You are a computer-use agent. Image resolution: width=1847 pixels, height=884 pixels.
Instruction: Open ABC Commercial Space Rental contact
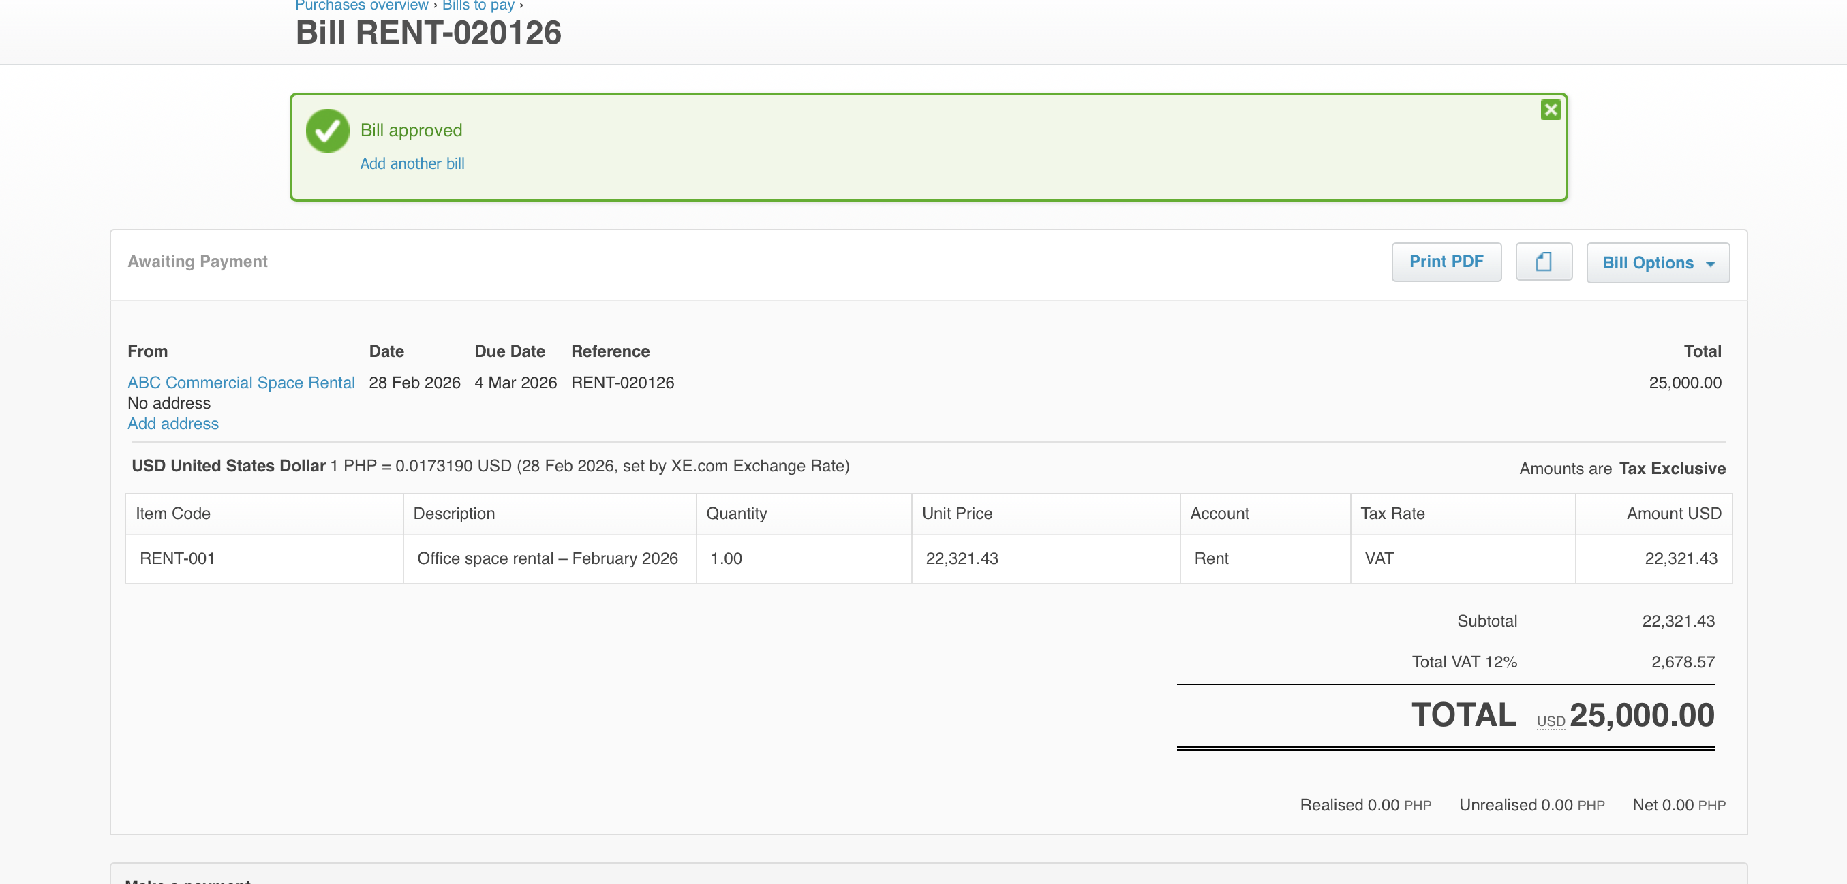tap(241, 383)
